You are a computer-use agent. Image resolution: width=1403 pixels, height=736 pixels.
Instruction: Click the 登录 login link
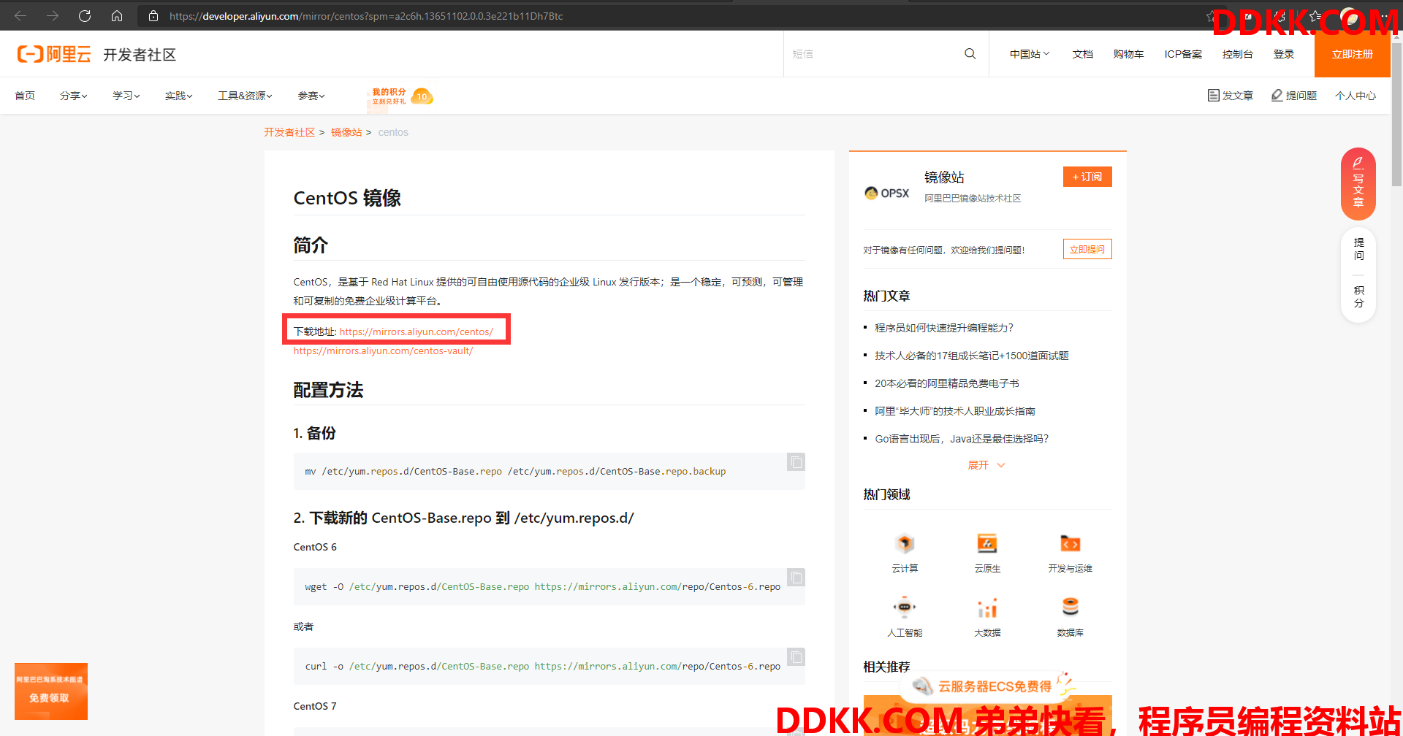(x=1284, y=54)
